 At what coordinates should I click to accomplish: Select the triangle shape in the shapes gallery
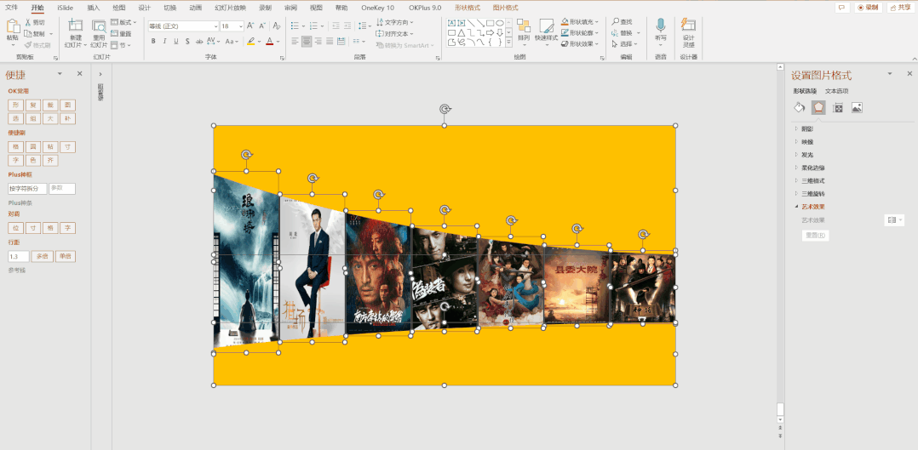pos(462,32)
